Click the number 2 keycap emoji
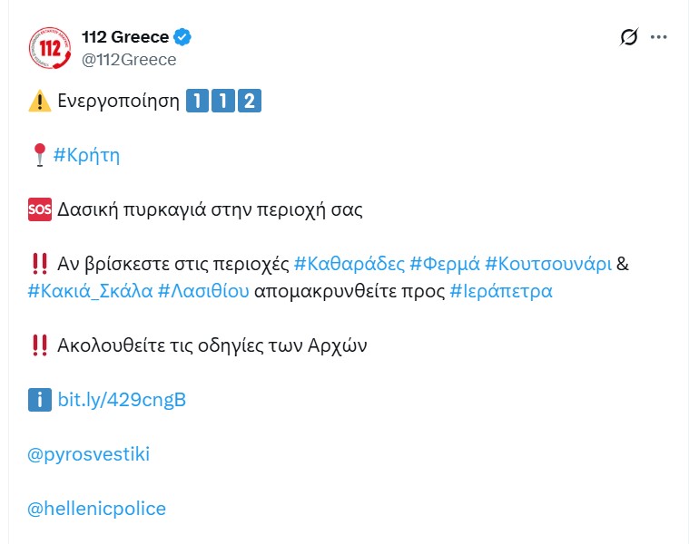This screenshot has height=544, width=689. pos(249,101)
